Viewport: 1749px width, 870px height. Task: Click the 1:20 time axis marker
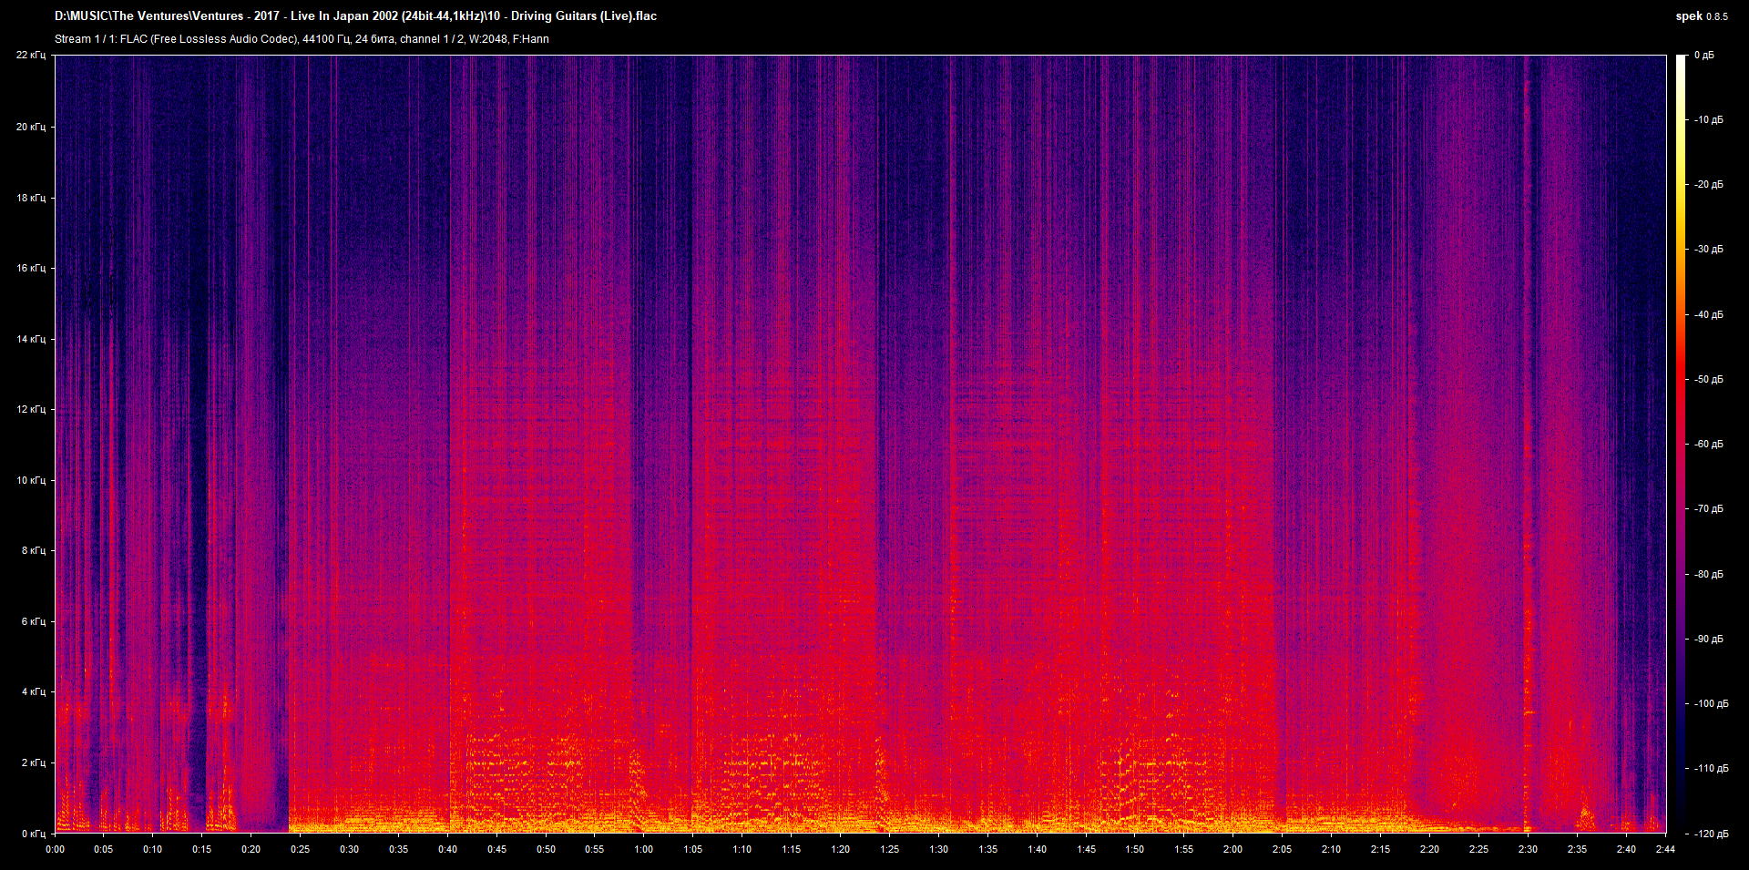[x=843, y=849]
